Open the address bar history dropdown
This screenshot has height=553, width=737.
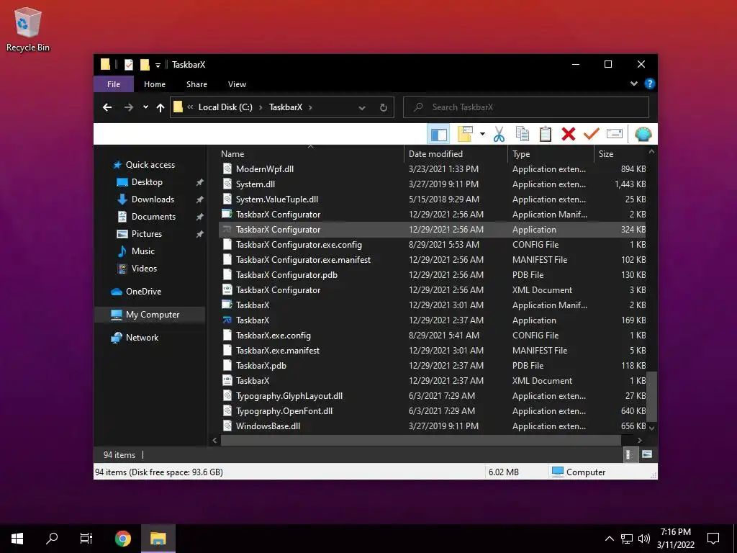point(362,108)
